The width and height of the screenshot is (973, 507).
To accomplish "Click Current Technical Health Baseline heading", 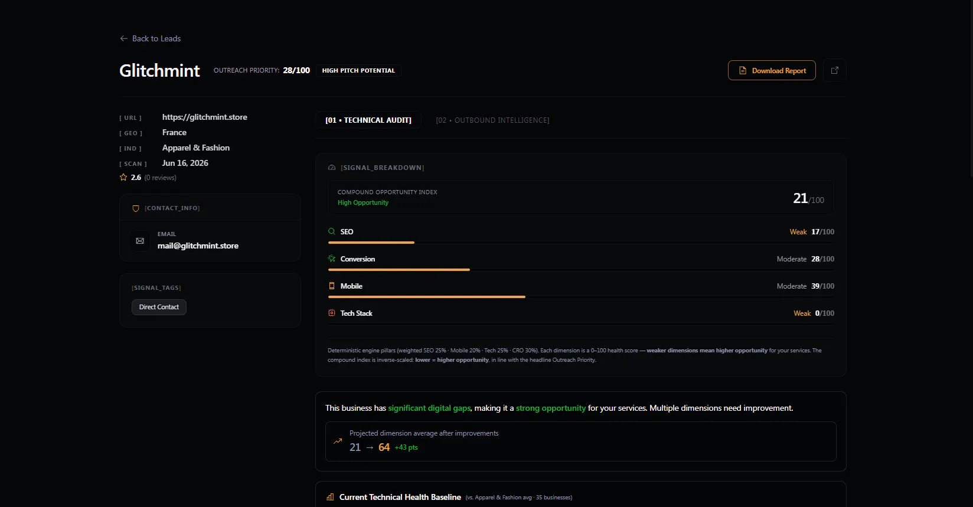I will coord(400,497).
